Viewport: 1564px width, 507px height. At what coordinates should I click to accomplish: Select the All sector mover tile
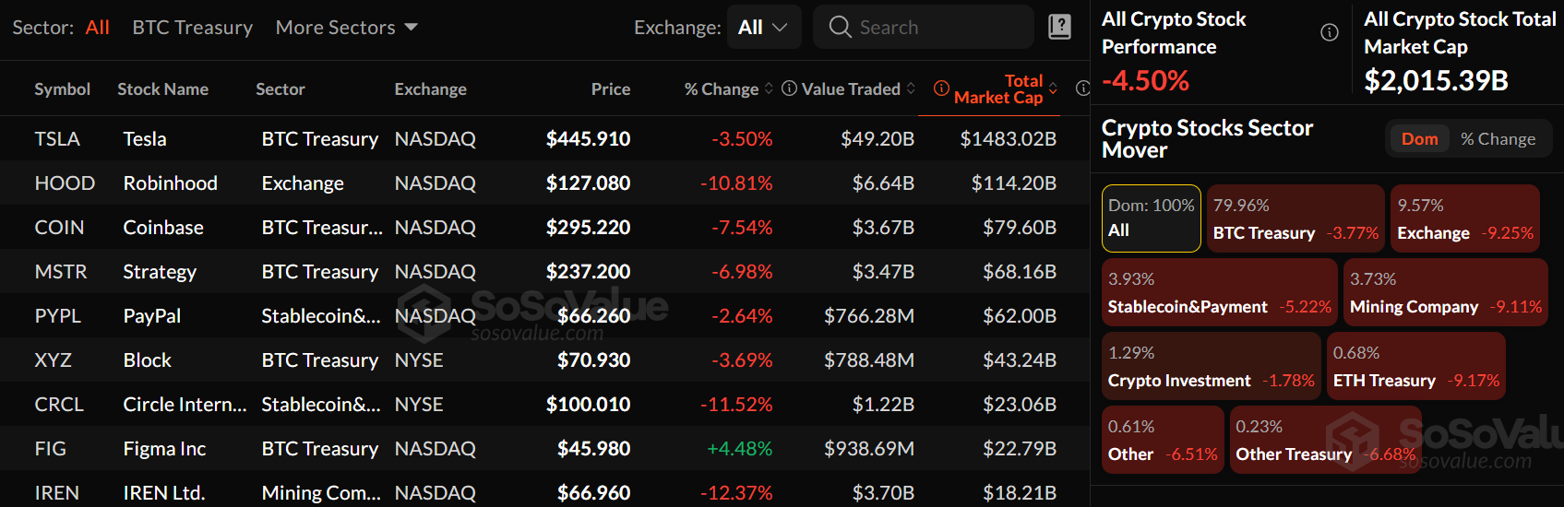(x=1151, y=218)
